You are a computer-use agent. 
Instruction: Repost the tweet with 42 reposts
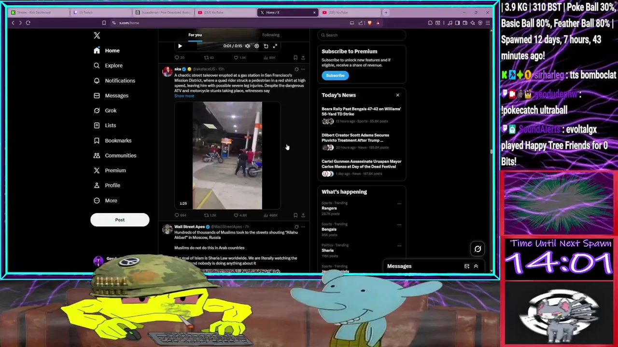click(x=209, y=58)
